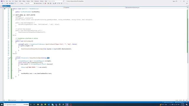Click the Visual Studio logo icon
This screenshot has width=189, height=106.
pos(1,1)
